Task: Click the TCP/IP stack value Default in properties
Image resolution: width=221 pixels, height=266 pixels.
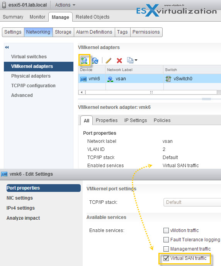Action: (170, 158)
